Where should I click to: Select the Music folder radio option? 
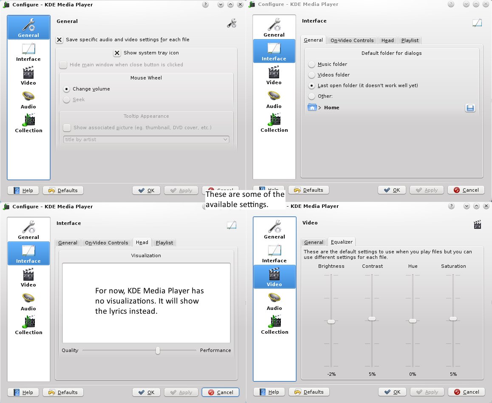coord(311,65)
